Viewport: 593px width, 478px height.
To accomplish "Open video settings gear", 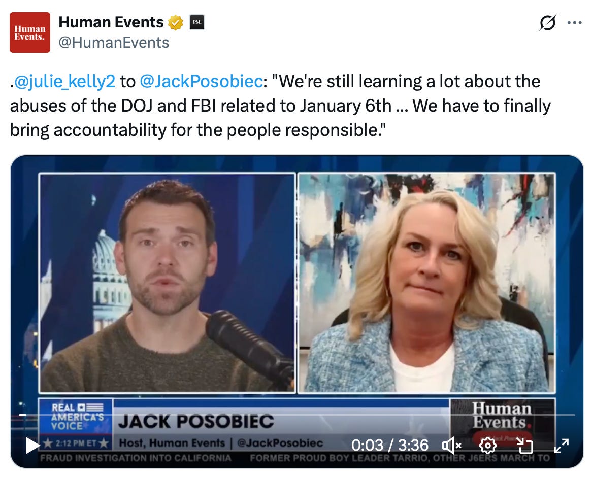I will pos(487,446).
